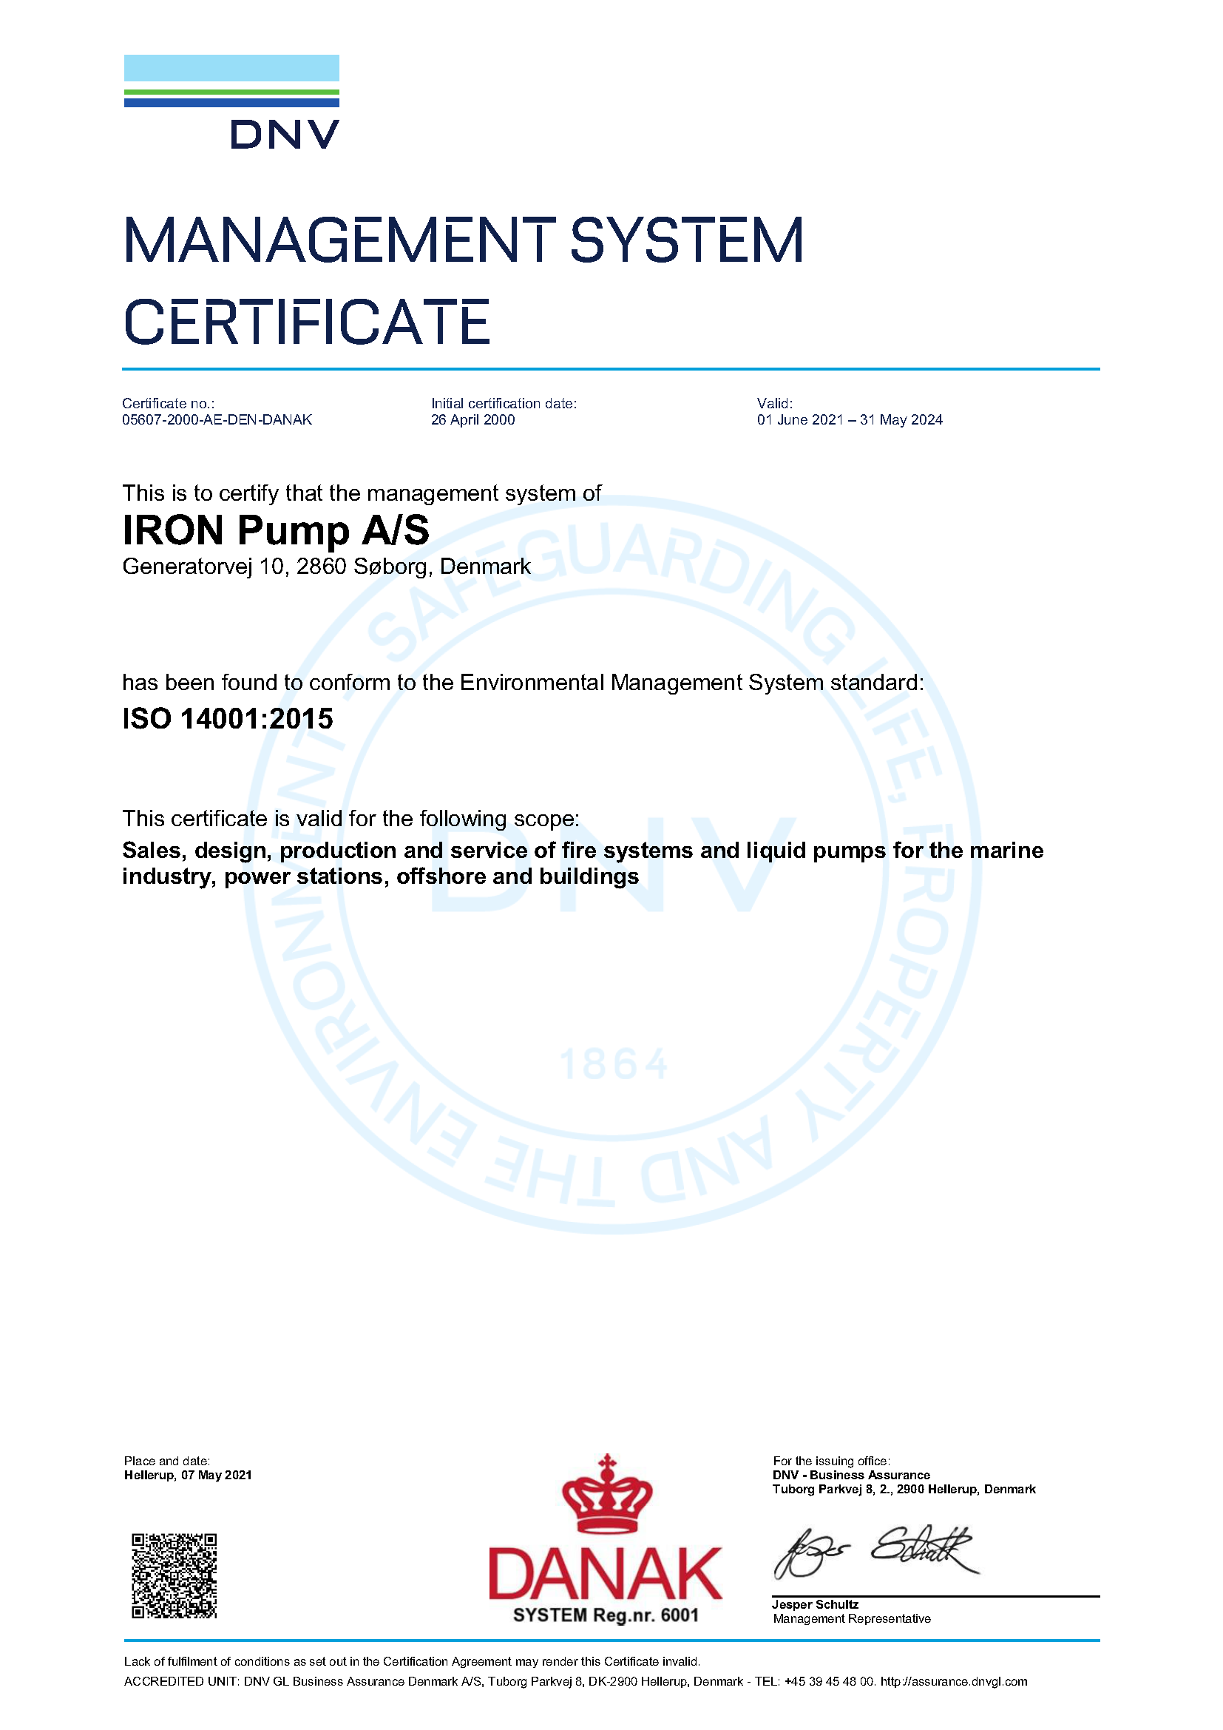Click the certificate number 05607-2000-AE-DEN-DANAK
The width and height of the screenshot is (1223, 1730).
[217, 419]
